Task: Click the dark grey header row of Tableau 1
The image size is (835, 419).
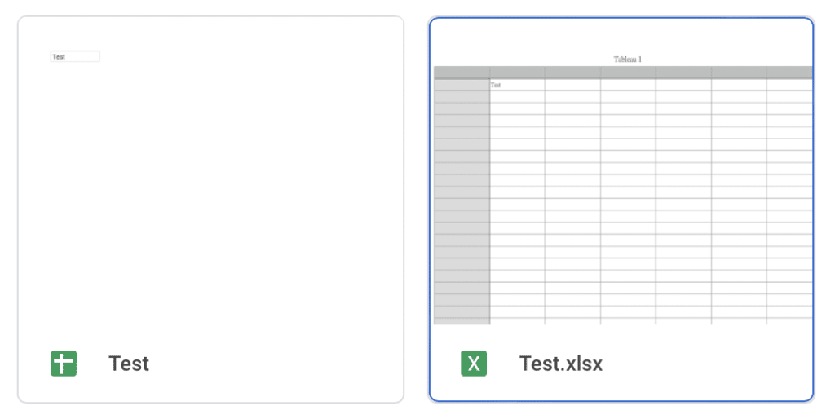Action: pyautogui.click(x=623, y=73)
